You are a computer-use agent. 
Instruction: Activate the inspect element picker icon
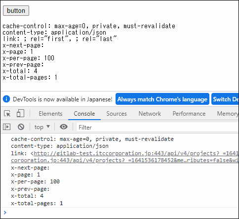point(7,114)
